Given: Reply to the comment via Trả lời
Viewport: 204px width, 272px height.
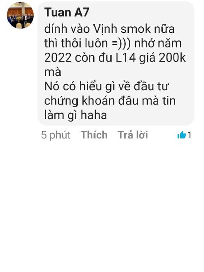Looking at the screenshot, I should pyautogui.click(x=133, y=135).
